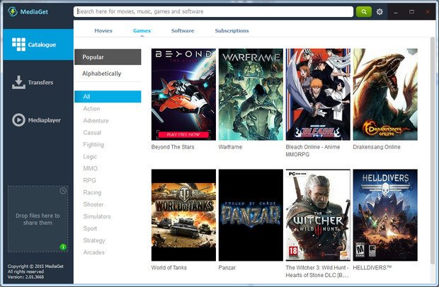This screenshot has height=287, width=439.
Task: Filter games by Adventure genre
Action: (x=96, y=120)
